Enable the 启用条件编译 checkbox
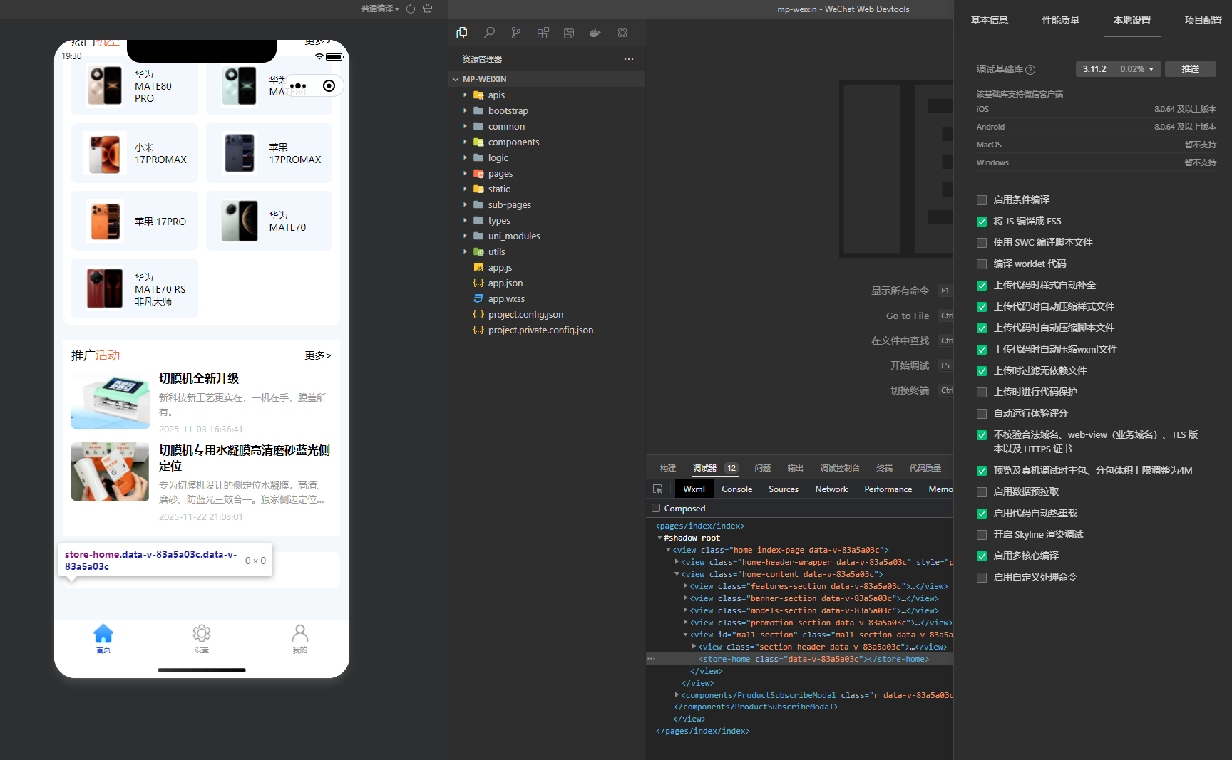This screenshot has width=1232, height=760. pyautogui.click(x=982, y=200)
